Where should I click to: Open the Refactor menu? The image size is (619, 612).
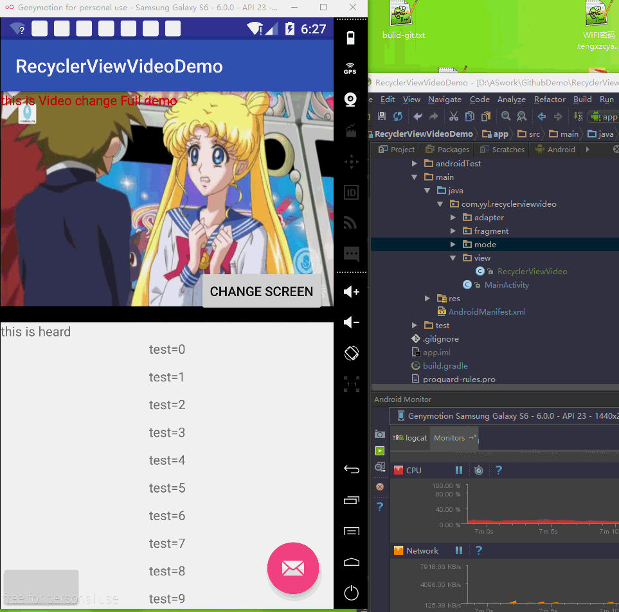pos(550,100)
